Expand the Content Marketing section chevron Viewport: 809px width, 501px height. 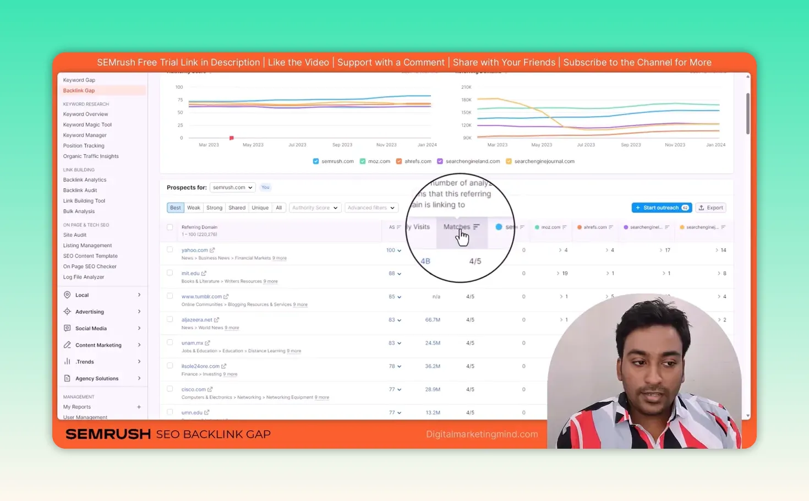(139, 345)
